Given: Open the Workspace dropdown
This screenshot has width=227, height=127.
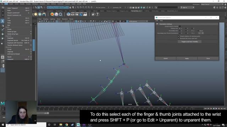Looking at the screenshot, I should [x=212, y=4].
